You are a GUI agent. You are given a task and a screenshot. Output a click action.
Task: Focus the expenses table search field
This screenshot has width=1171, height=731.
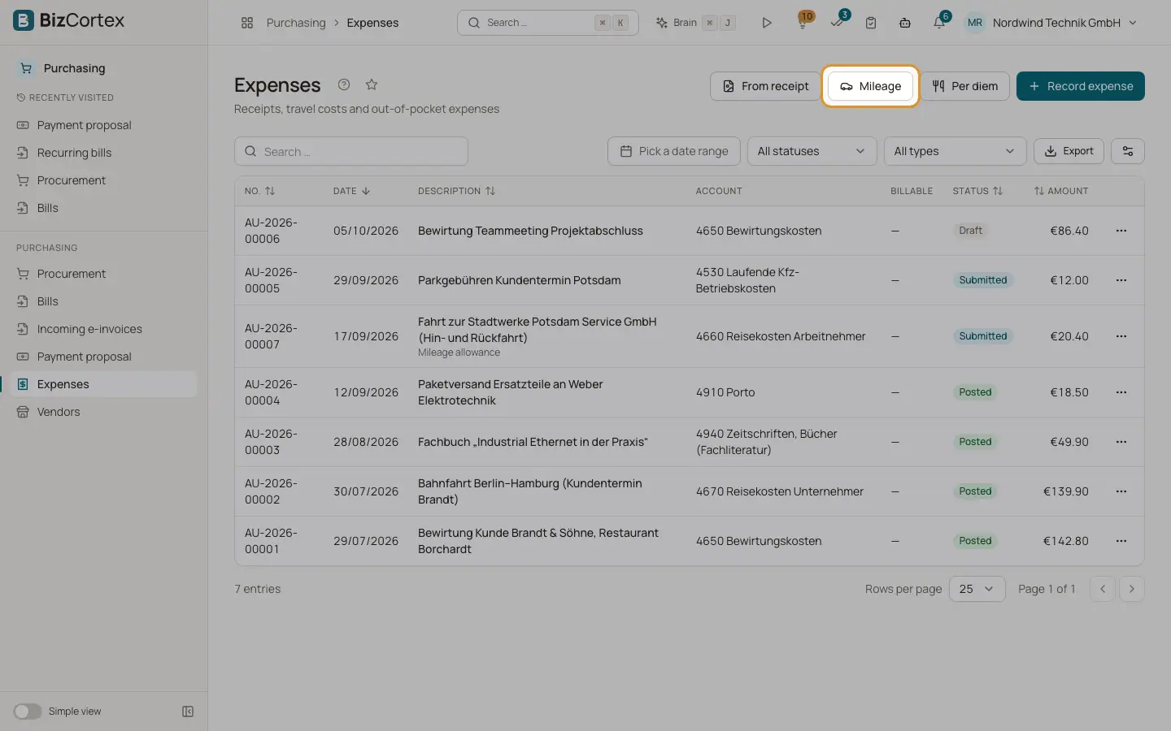pyautogui.click(x=351, y=151)
